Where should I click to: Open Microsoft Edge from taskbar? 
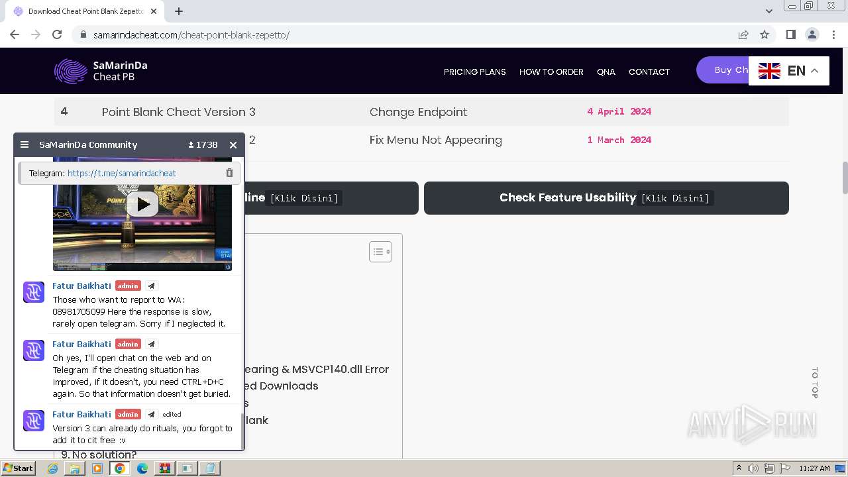[142, 468]
